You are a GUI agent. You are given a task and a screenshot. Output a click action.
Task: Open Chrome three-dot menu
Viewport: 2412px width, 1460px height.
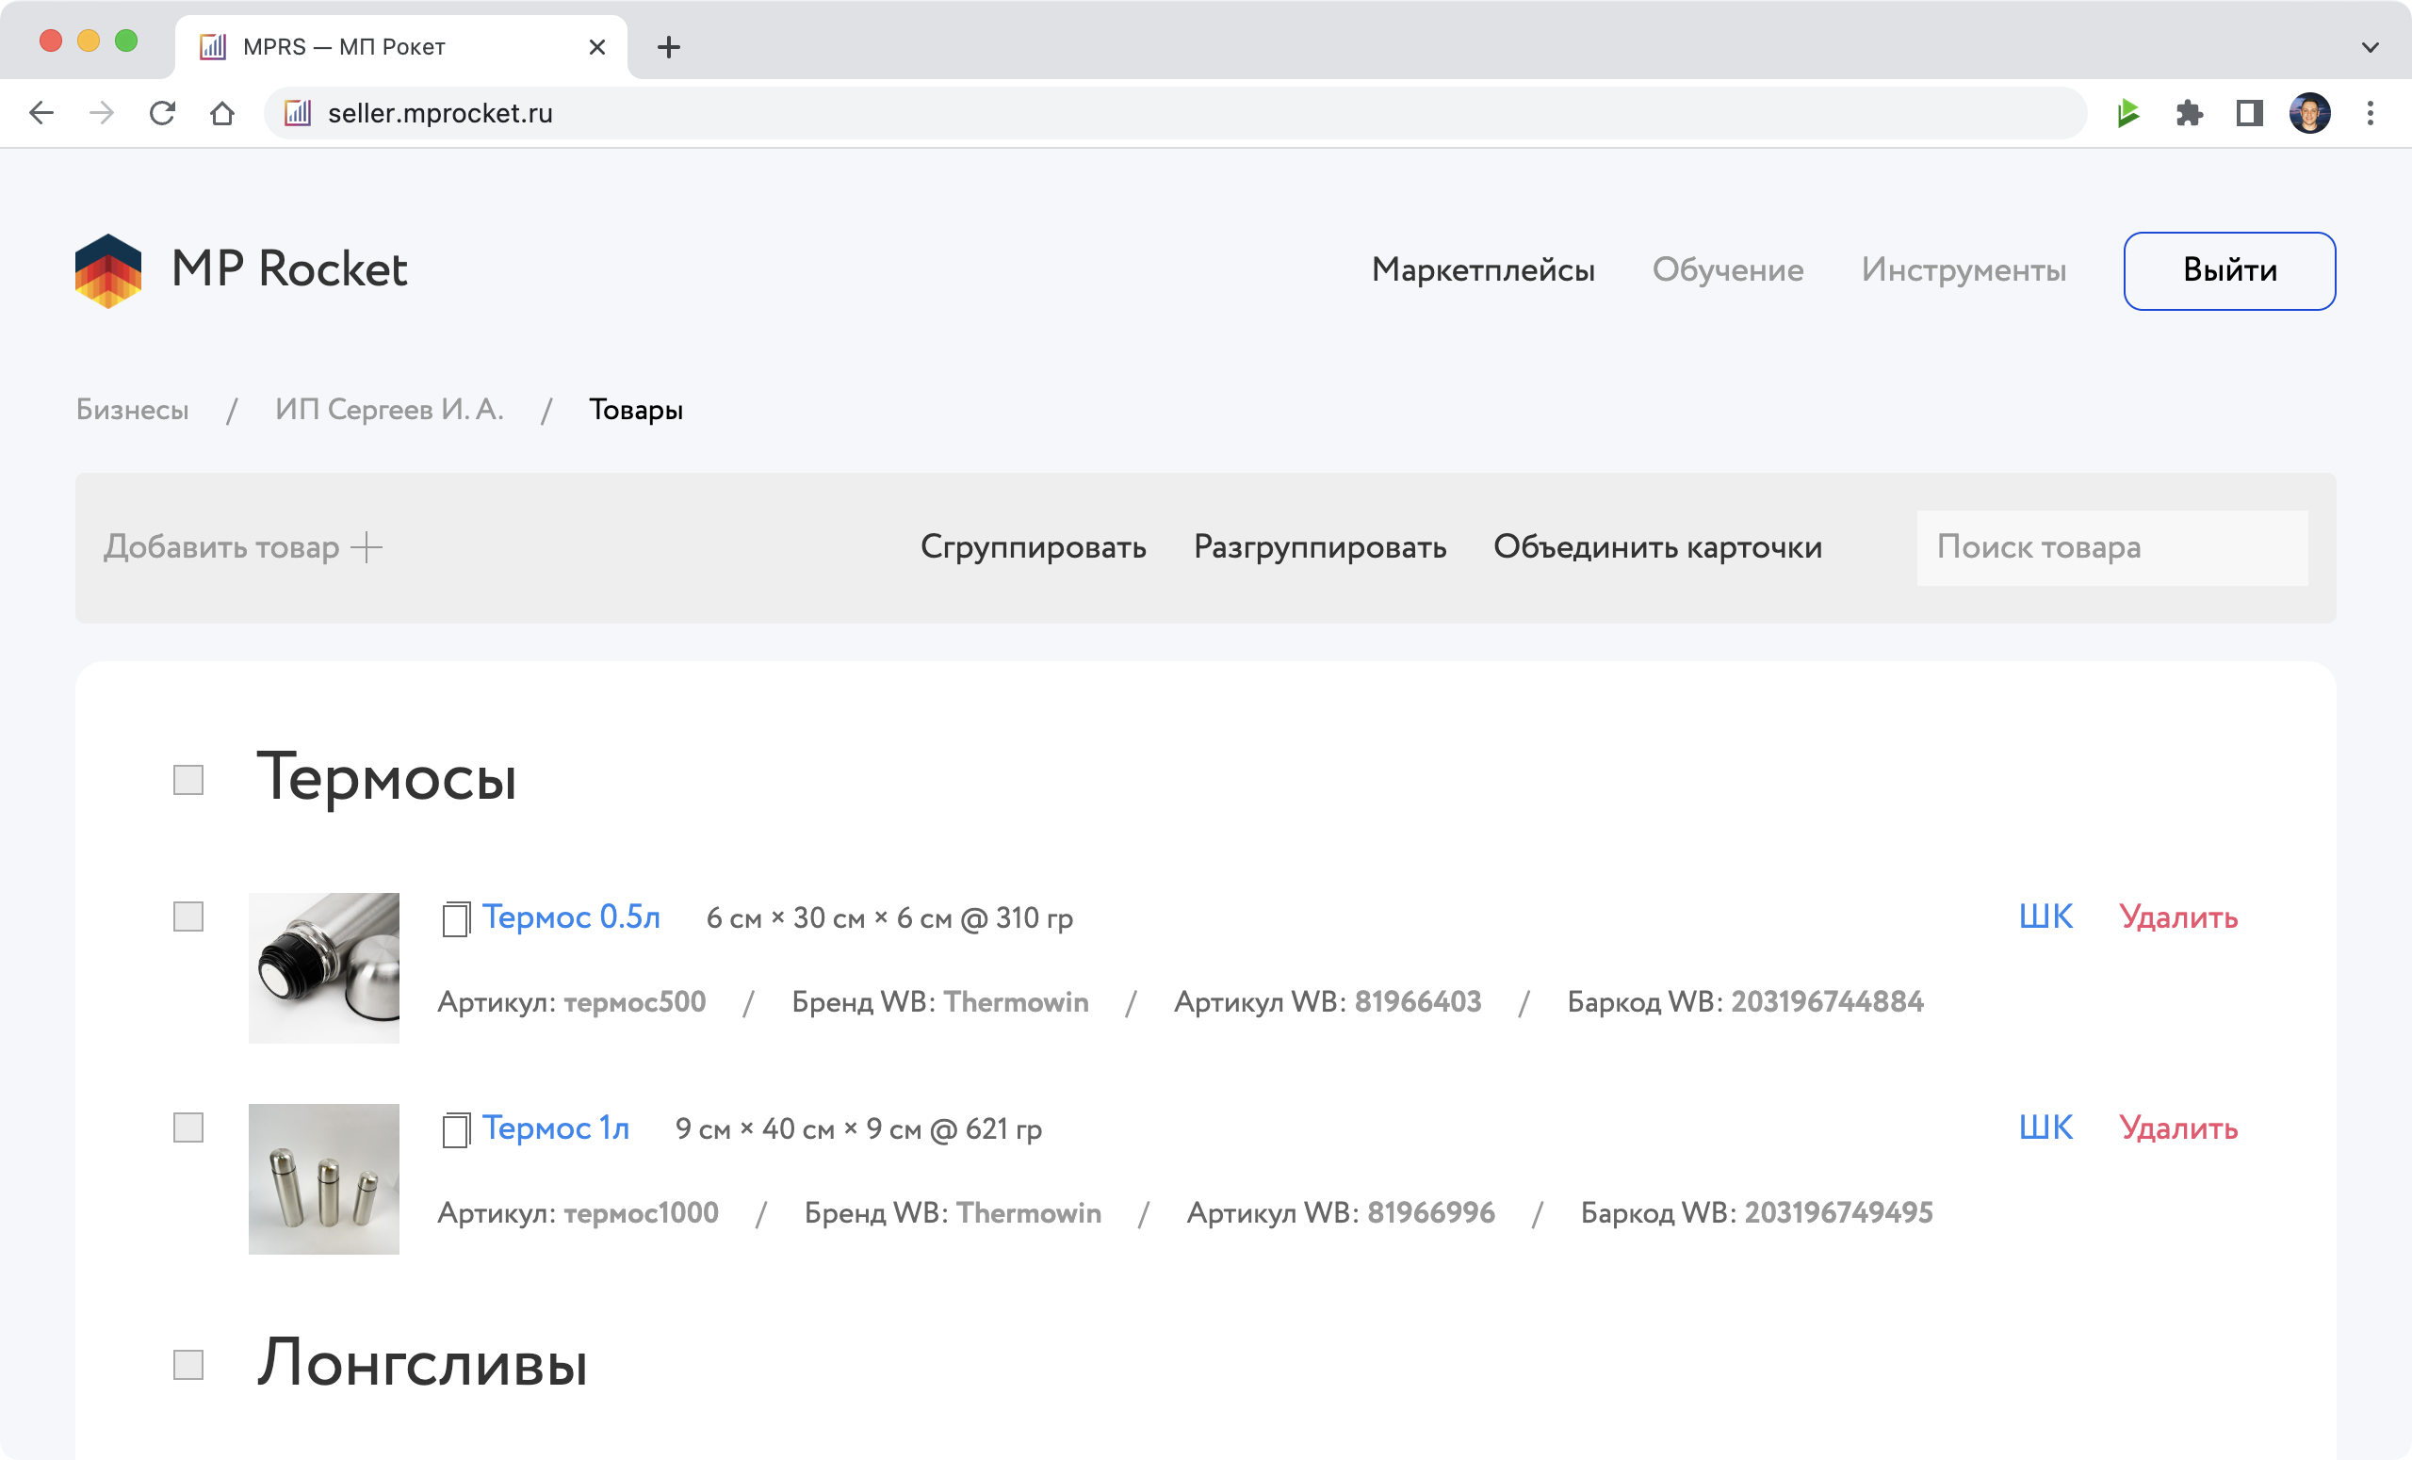pyautogui.click(x=2370, y=114)
